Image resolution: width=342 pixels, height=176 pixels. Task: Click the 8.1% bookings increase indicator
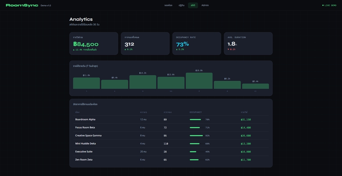(x=129, y=50)
